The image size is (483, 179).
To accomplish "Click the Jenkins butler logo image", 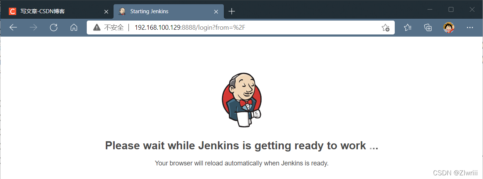I will click(x=241, y=100).
